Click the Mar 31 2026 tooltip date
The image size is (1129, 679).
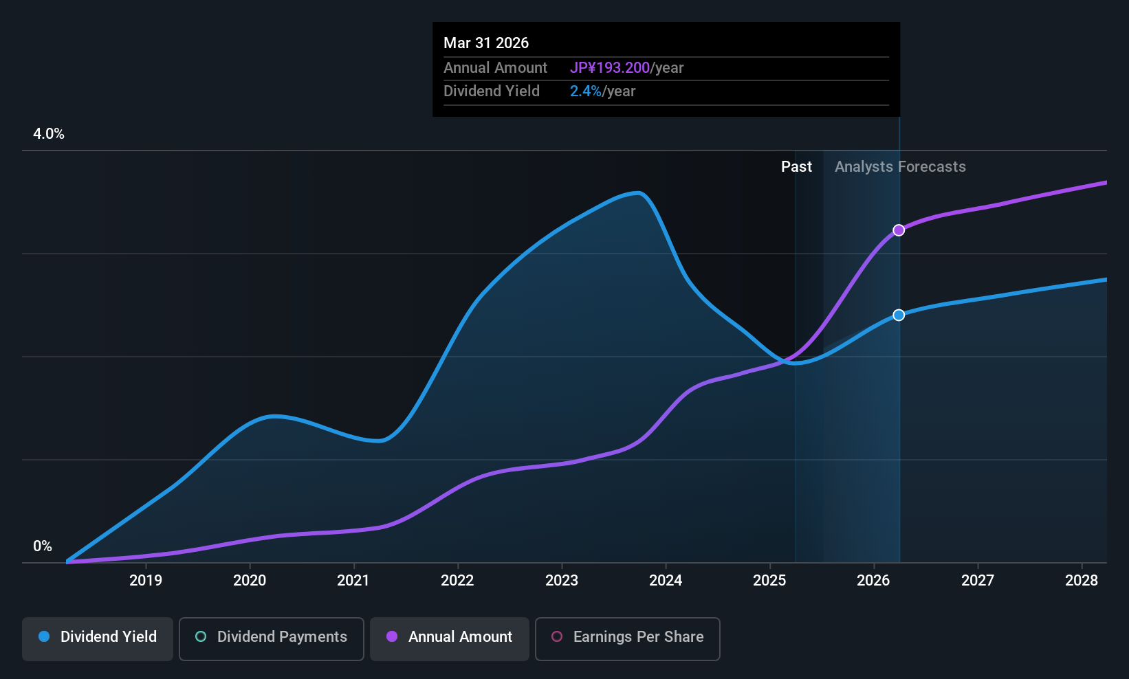486,43
